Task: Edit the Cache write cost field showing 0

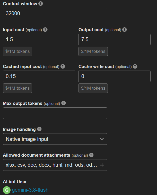Action: point(114,76)
